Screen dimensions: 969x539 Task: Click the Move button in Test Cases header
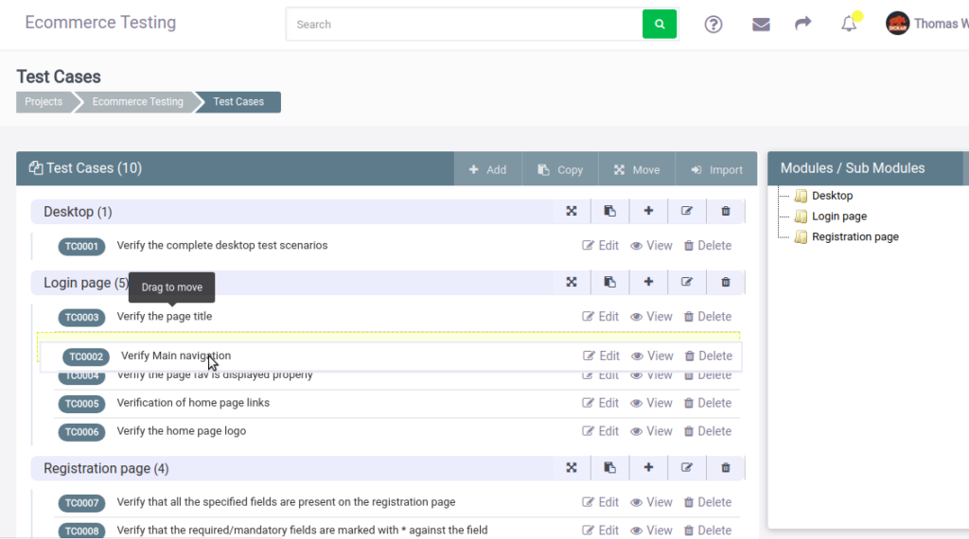tap(637, 169)
